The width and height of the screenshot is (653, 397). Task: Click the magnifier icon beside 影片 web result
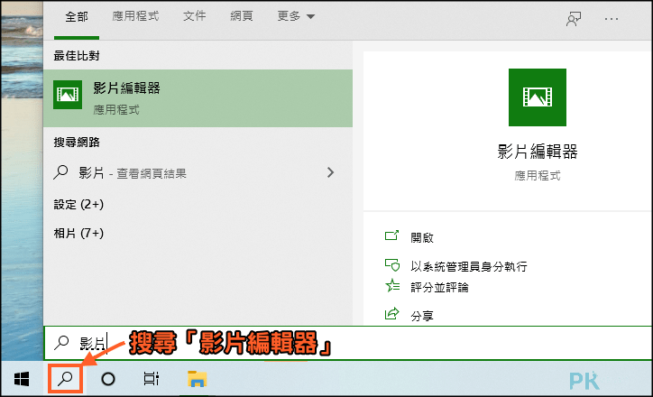coord(60,172)
